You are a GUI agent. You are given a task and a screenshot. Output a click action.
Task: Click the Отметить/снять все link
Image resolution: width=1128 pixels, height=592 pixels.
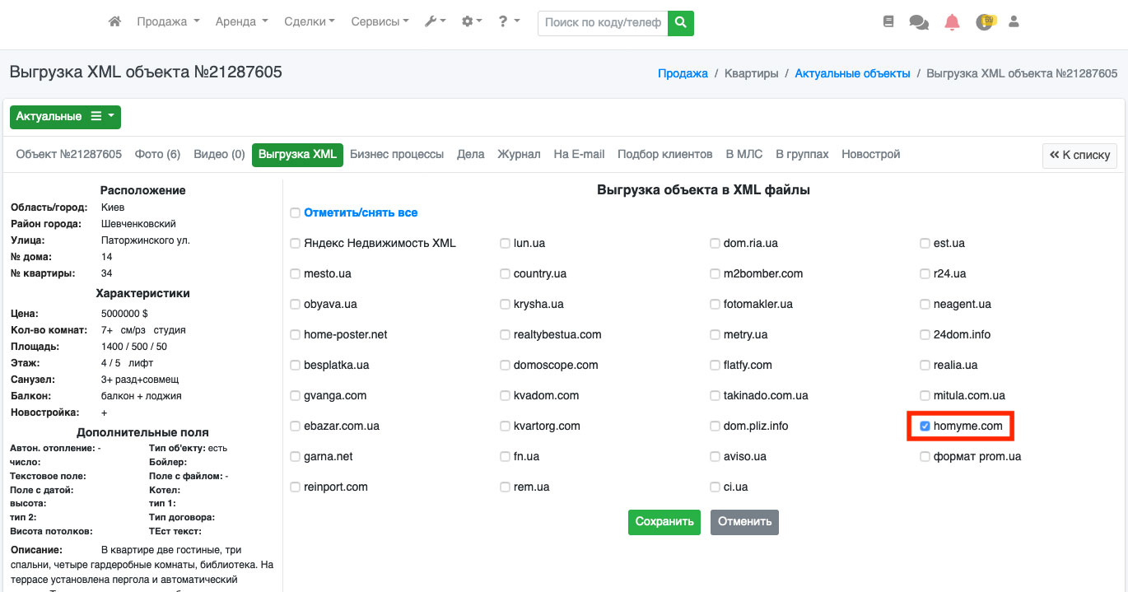tap(361, 213)
